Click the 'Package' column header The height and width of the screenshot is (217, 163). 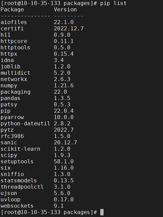tap(12, 10)
